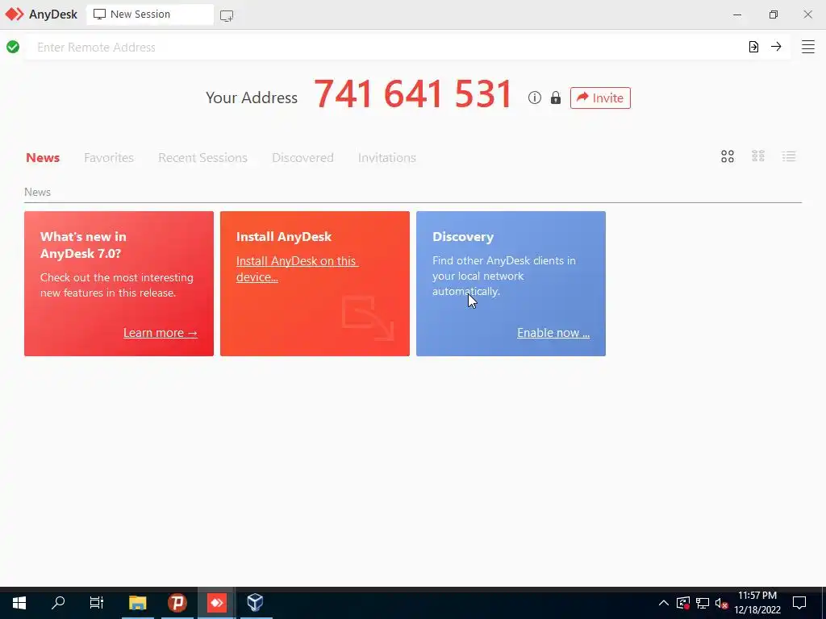The height and width of the screenshot is (619, 826).
Task: Click the green connection status checkmark icon
Action: coord(13,47)
